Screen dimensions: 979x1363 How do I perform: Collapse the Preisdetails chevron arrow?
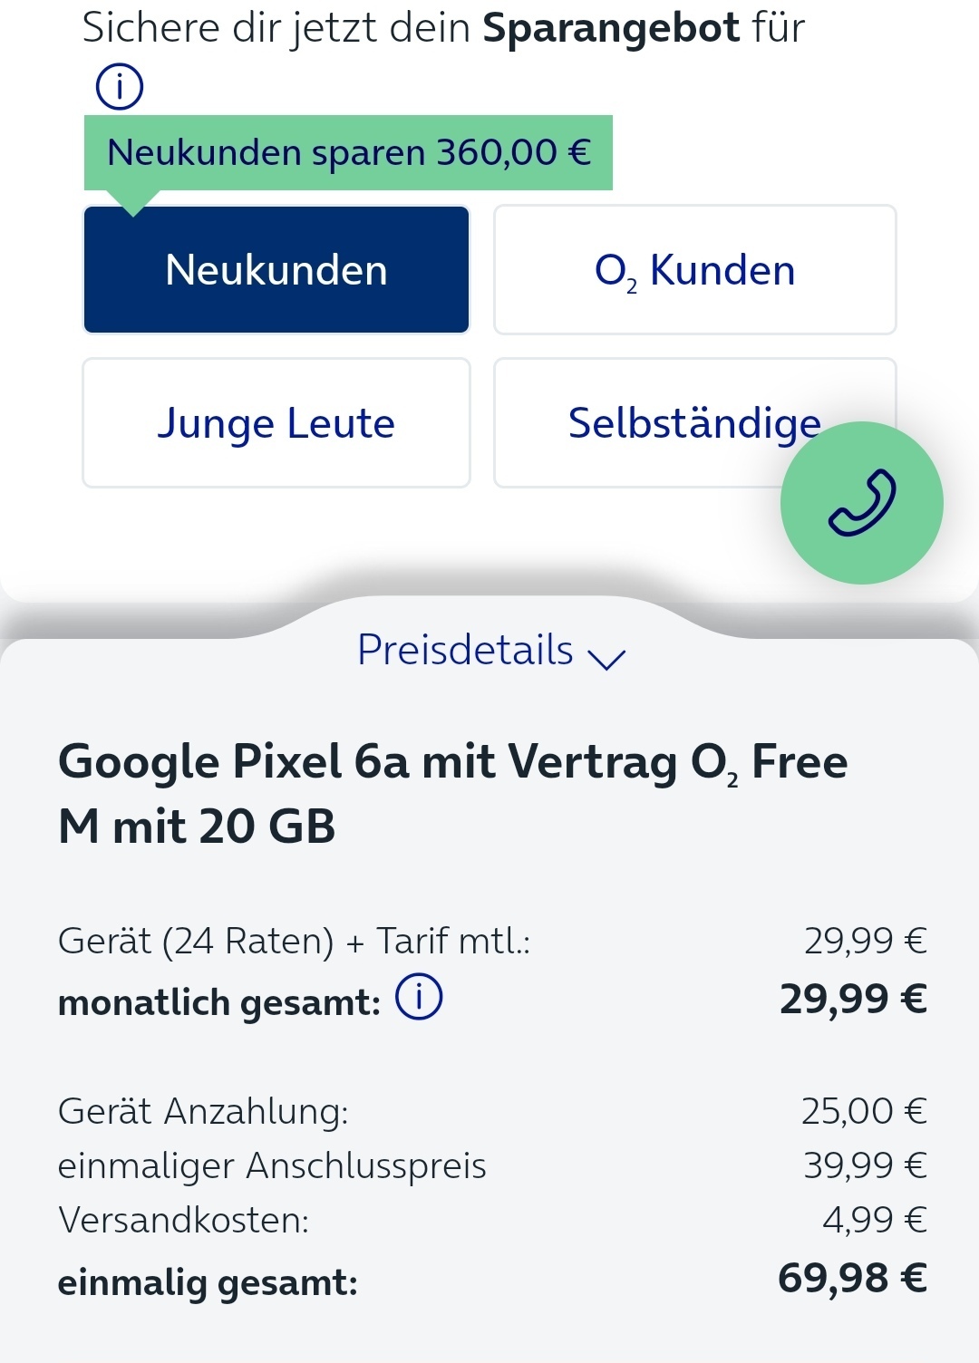click(x=606, y=658)
